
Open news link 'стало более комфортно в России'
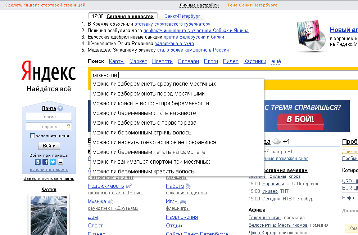pos(193,50)
